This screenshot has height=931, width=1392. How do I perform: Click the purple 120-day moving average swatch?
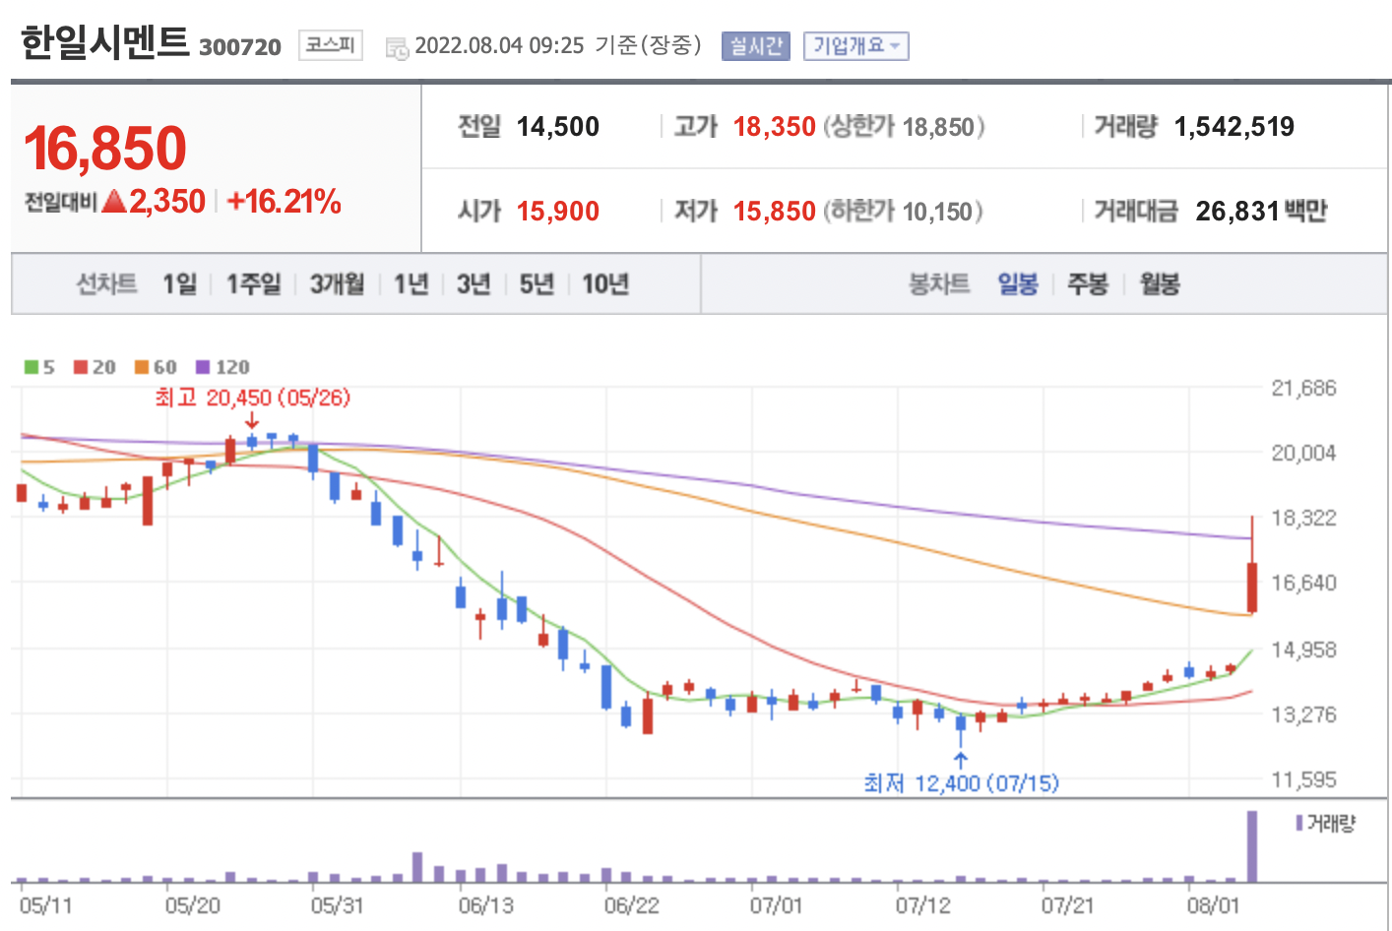pos(203,367)
